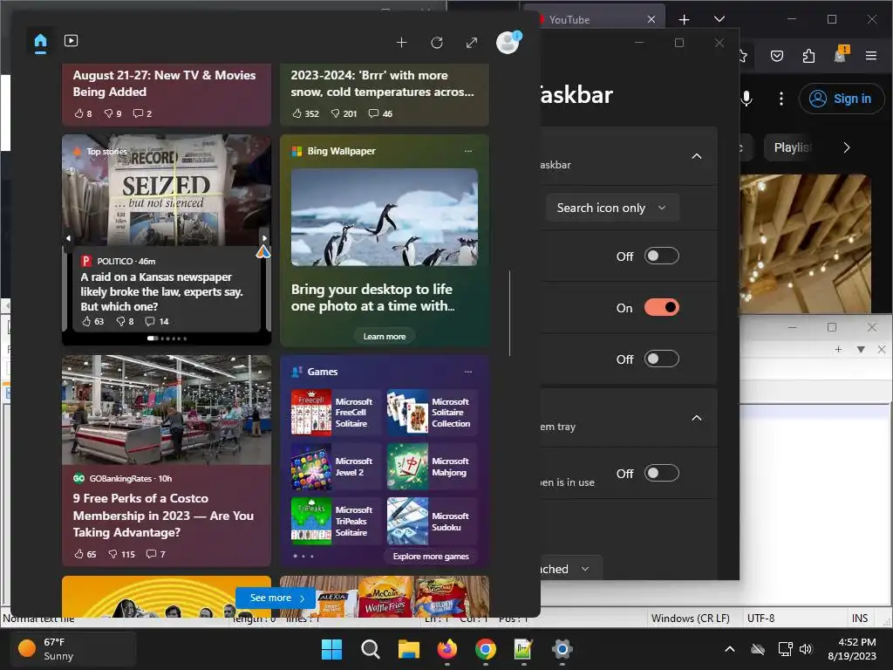List all Firefox tabs dropdown
Viewport: 893px width, 670px height.
point(719,19)
